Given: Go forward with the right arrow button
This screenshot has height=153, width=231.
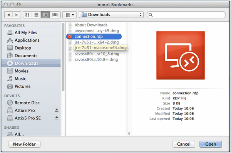Looking at the screenshot, I should coord(17,15).
